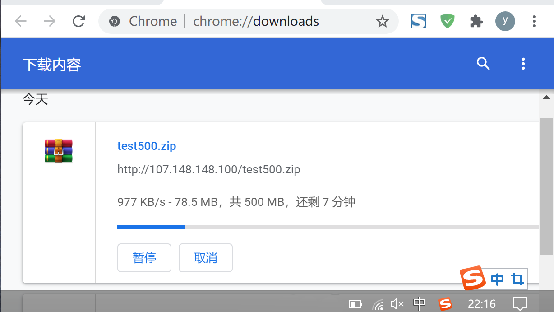
Task: Open the green shield extension
Action: (448, 21)
